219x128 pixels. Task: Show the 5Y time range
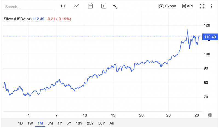[x=69, y=123]
